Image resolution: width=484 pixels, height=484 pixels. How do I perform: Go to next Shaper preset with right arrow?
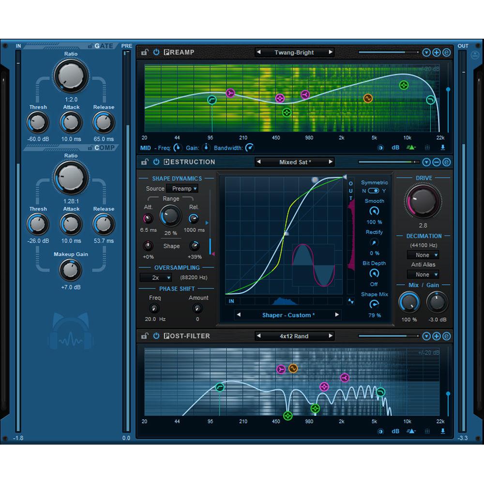coord(336,315)
